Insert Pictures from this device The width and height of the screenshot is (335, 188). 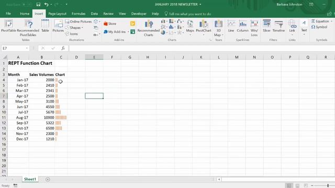tap(58, 26)
